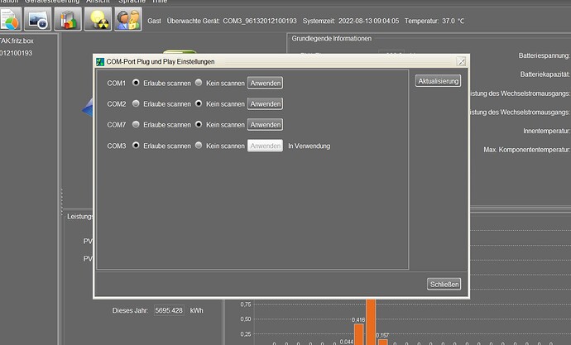Apply COM7 setting with Anwenden
571x345 pixels.
[x=265, y=124]
